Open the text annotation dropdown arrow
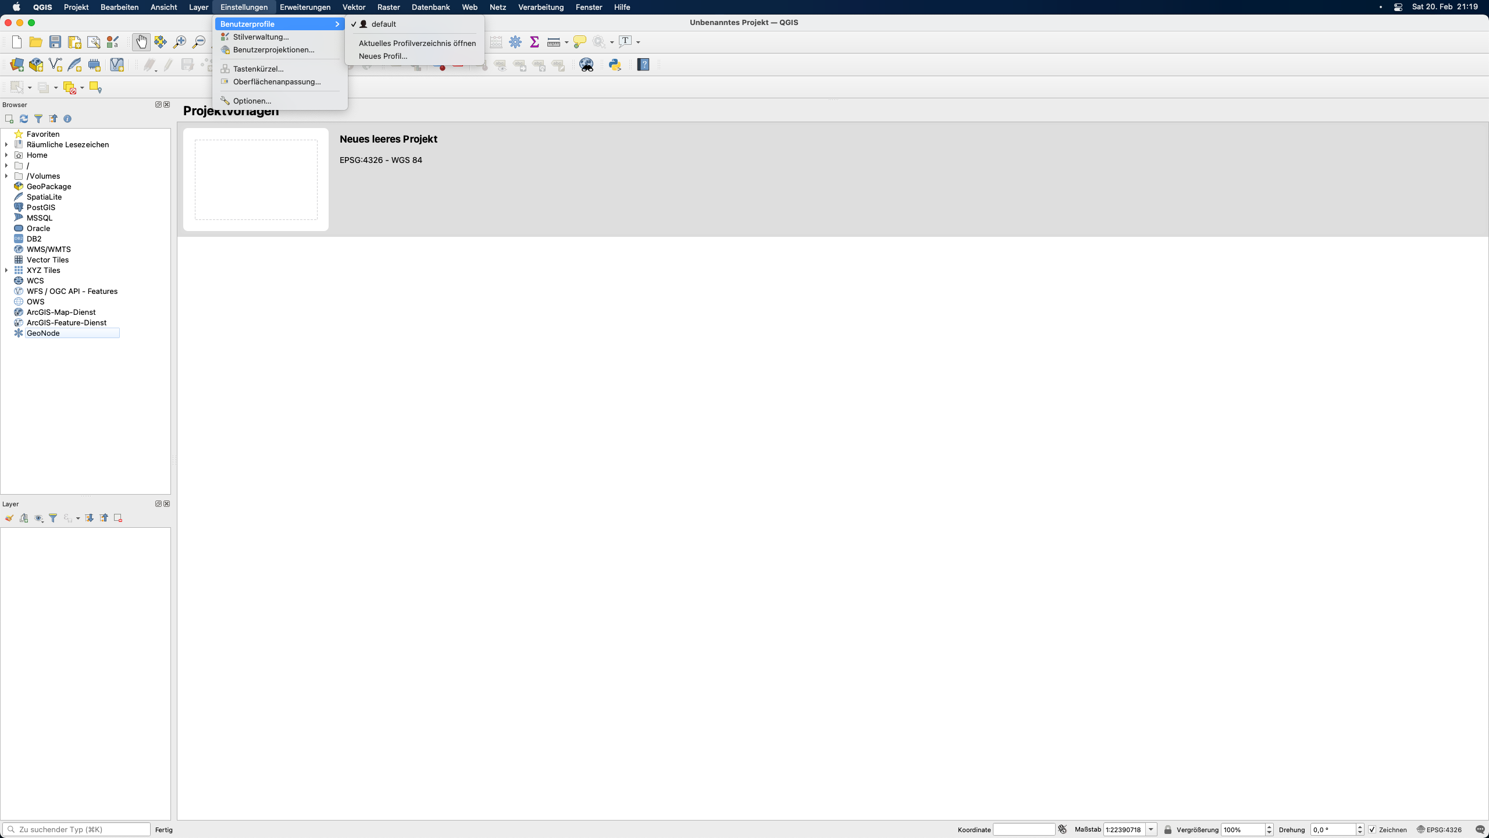The height and width of the screenshot is (838, 1489). point(638,42)
